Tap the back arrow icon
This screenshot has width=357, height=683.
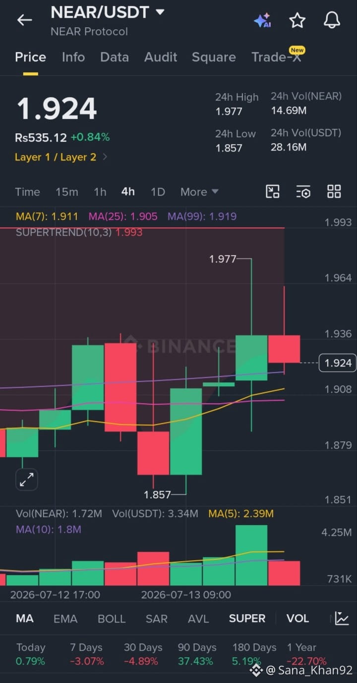[24, 20]
